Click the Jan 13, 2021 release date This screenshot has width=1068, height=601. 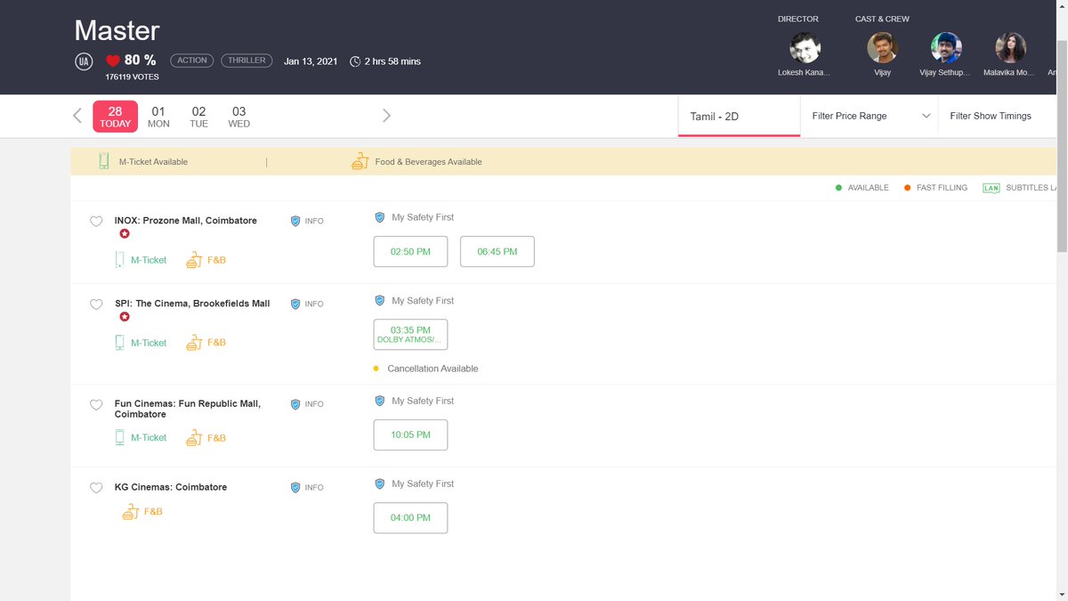[311, 61]
